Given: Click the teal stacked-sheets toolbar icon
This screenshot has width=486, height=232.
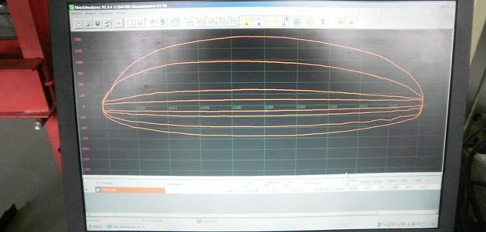Looking at the screenshot, I should pyautogui.click(x=296, y=22).
